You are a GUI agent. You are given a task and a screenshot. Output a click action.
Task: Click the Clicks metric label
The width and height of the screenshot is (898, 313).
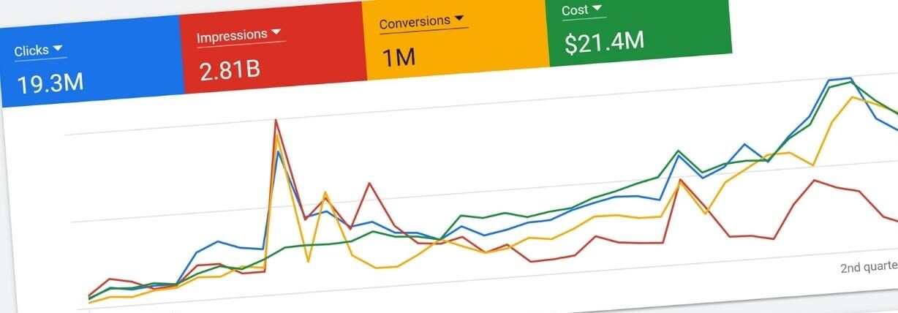click(x=31, y=51)
